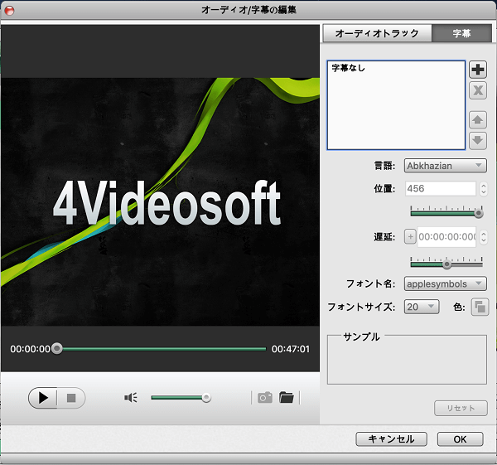Move subtitle up with the up arrow icon
Screen dimensions: 497x465
[478, 120]
